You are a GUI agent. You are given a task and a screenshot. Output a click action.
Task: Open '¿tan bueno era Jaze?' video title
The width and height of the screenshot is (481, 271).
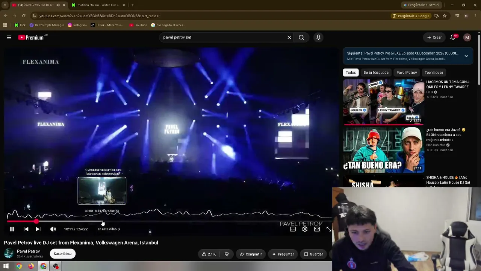pyautogui.click(x=446, y=135)
